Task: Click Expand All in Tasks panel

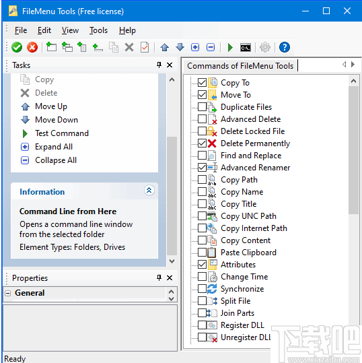Action: click(x=54, y=147)
